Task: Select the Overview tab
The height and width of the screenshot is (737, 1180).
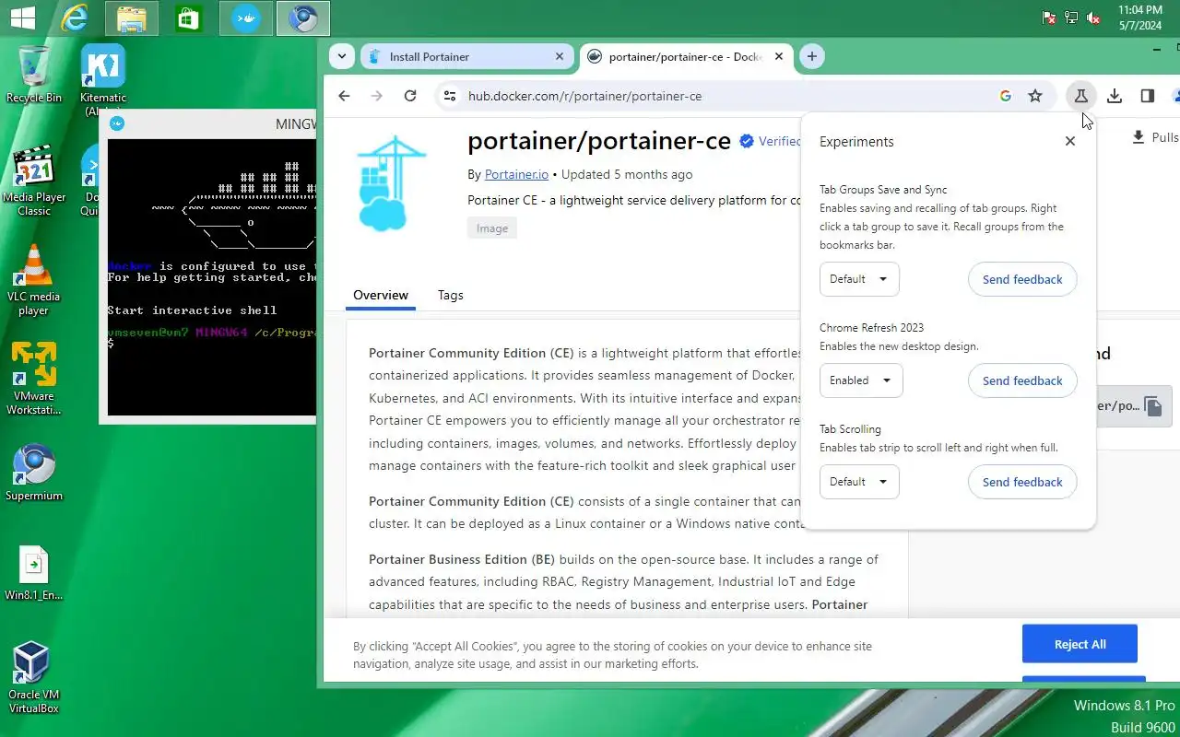Action: (x=381, y=295)
